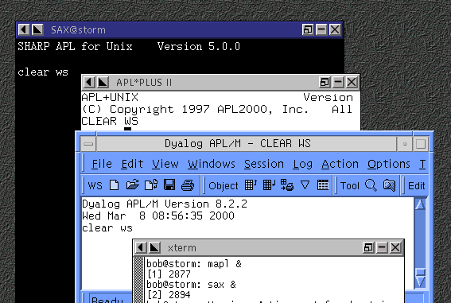Click the Dyalog APL/M - CLEAR WS title bar
This screenshot has height=303, width=451.
coord(247,143)
